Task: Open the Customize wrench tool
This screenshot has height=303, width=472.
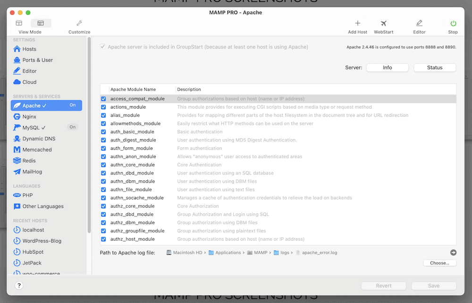Action: (x=79, y=24)
